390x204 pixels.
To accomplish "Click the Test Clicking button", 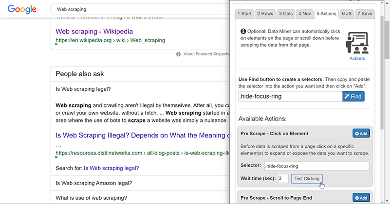I will click(x=307, y=179).
